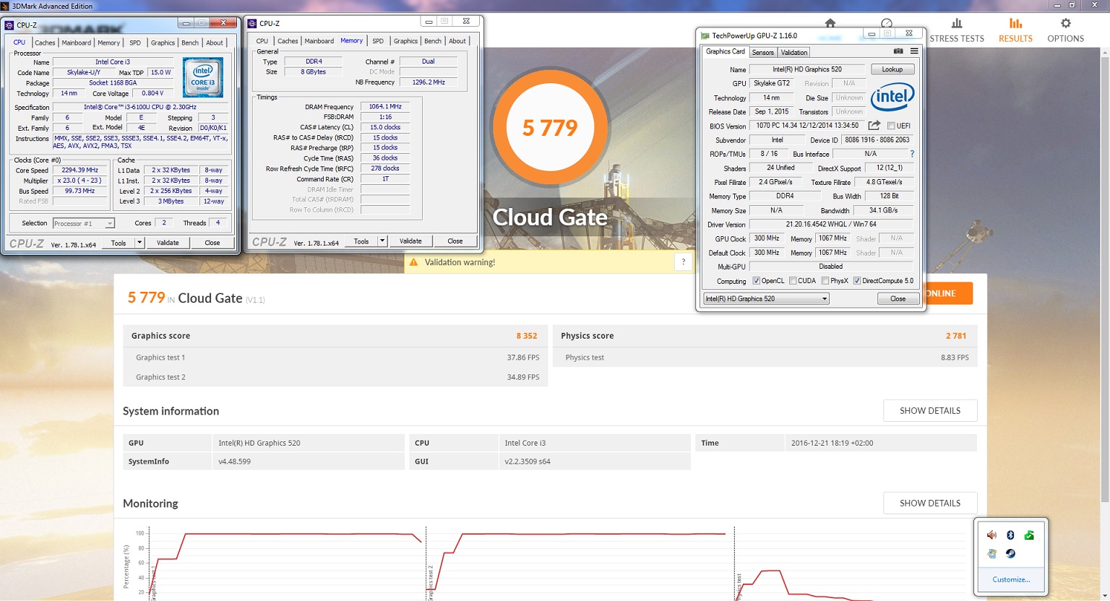Open Graphics tab in CPU-Z CPU window
Screen dimensions: 1110x601
pos(163,43)
